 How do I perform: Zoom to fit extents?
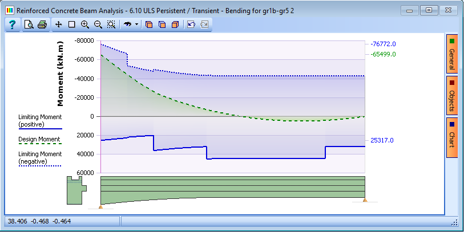pyautogui.click(x=111, y=25)
